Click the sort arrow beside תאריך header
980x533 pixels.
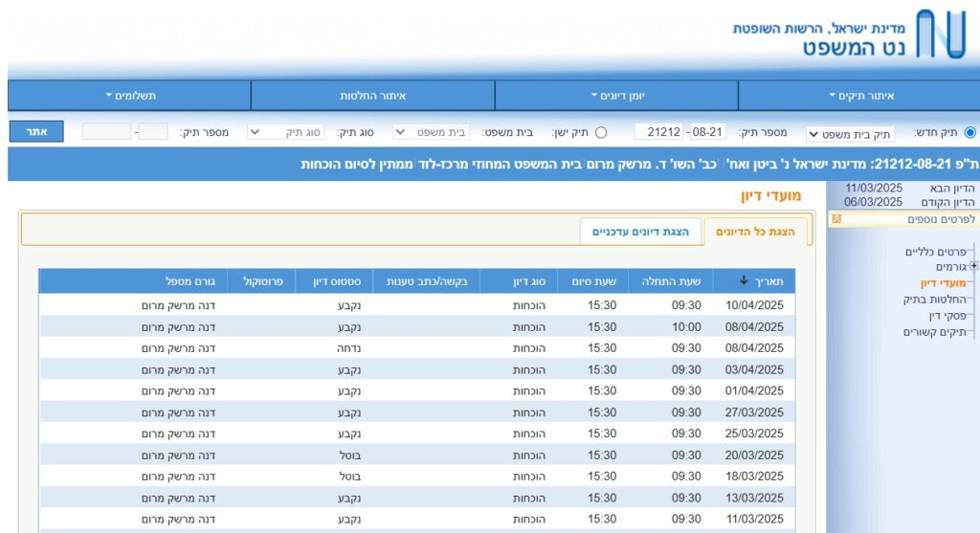(x=743, y=280)
